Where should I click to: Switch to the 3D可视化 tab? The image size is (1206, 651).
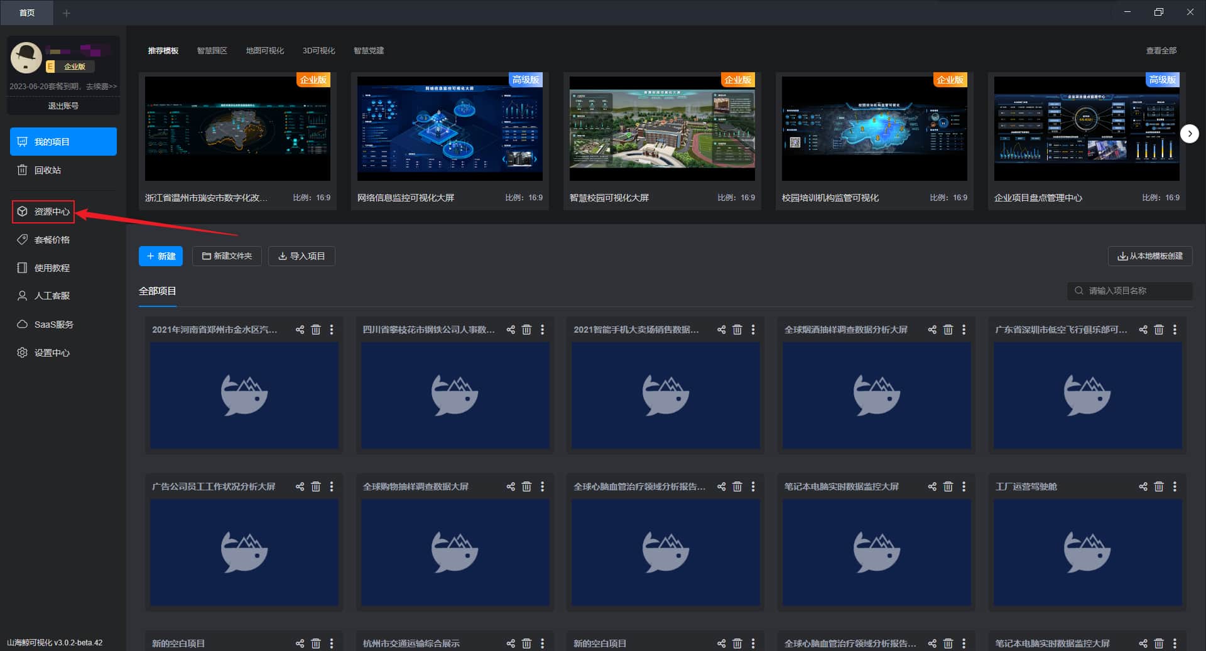tap(319, 51)
